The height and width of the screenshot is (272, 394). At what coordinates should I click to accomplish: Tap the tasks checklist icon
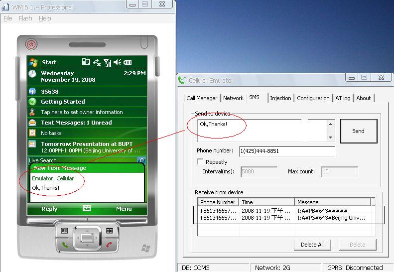tap(32, 133)
